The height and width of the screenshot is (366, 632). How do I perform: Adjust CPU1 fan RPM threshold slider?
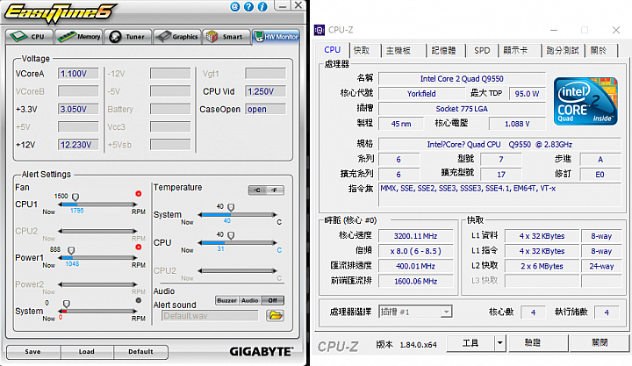tap(75, 197)
